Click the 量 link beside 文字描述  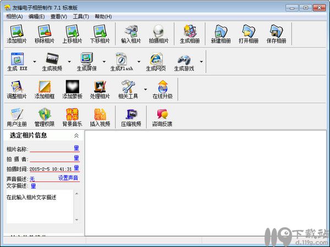pyautogui.click(x=33, y=186)
